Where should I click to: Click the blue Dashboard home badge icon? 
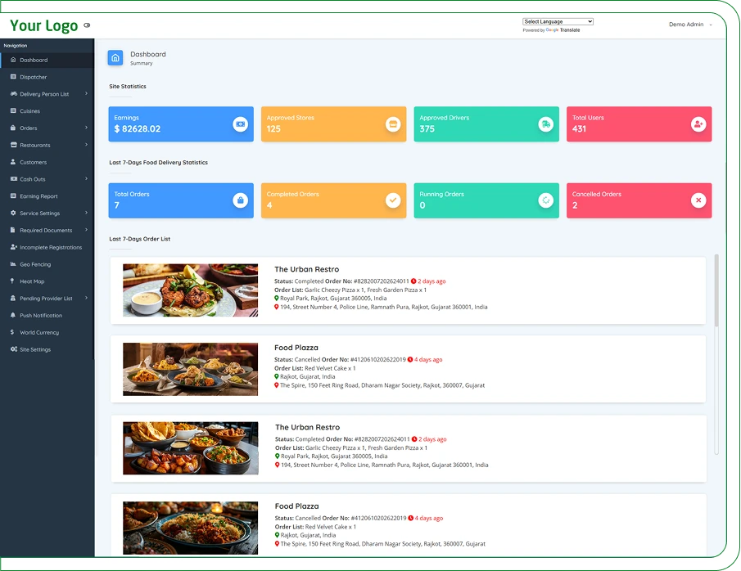tap(115, 57)
